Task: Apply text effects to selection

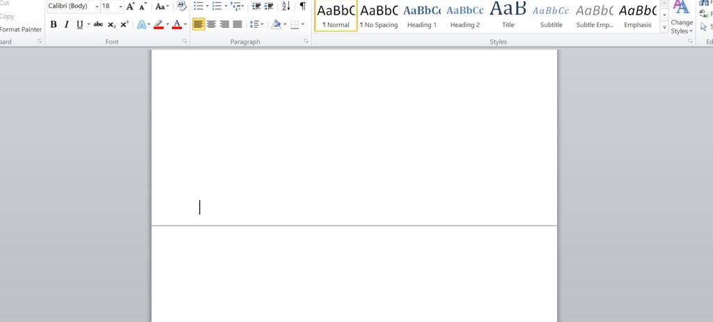Action: (x=141, y=24)
